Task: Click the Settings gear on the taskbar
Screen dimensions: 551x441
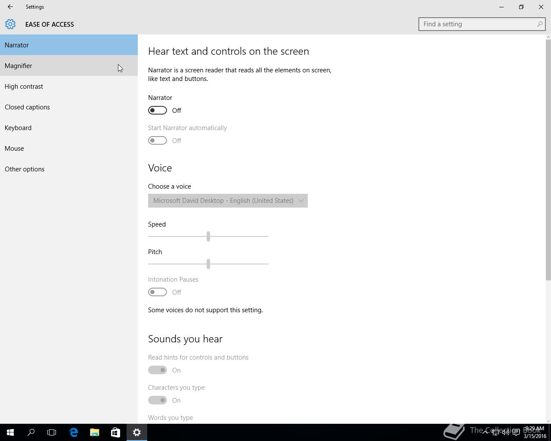Action: coord(137,432)
